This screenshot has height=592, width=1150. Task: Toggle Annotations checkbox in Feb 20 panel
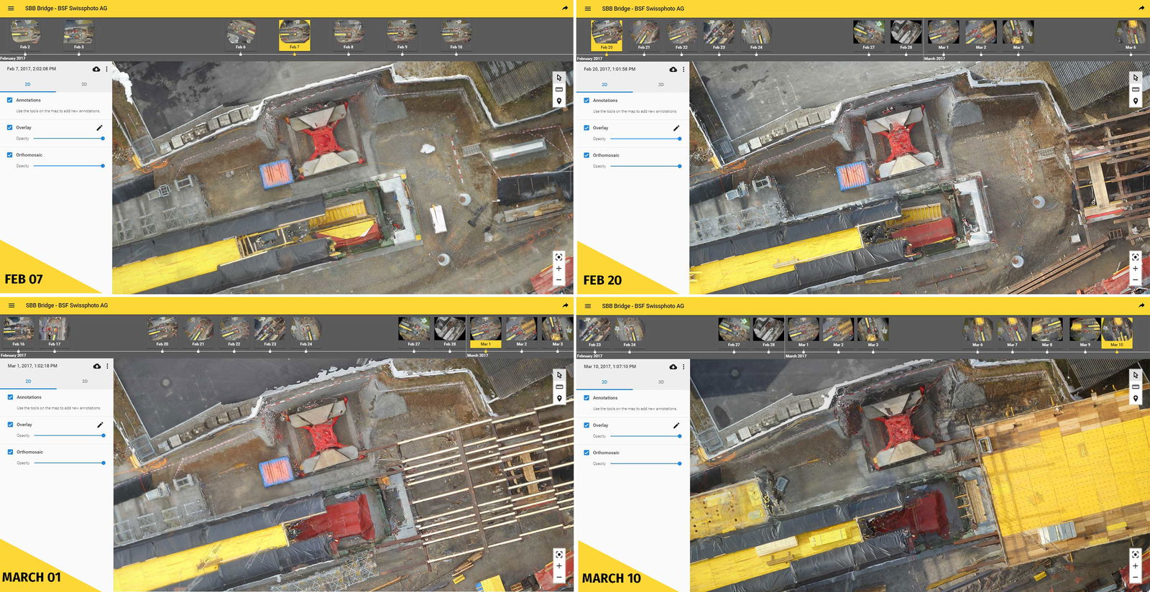click(586, 101)
